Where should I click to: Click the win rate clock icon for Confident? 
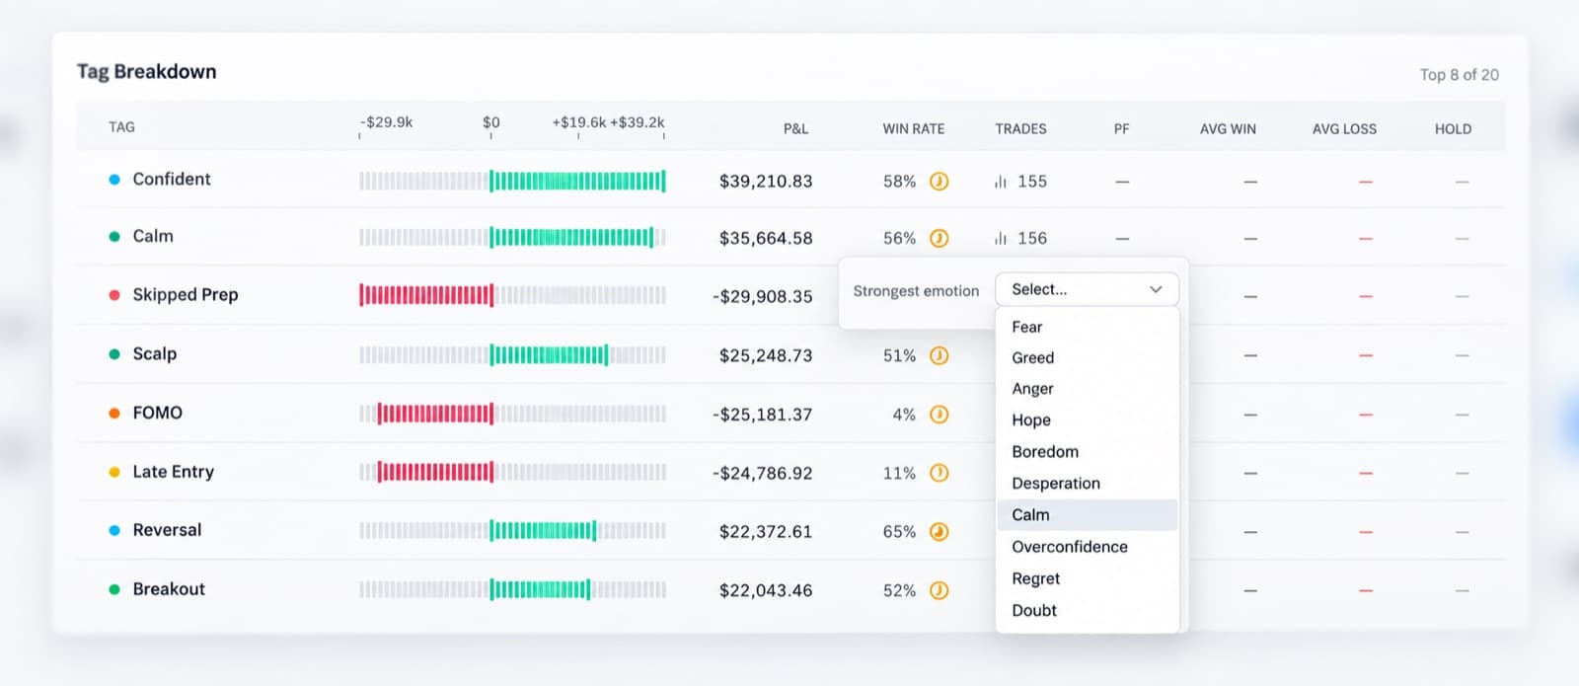click(x=940, y=181)
